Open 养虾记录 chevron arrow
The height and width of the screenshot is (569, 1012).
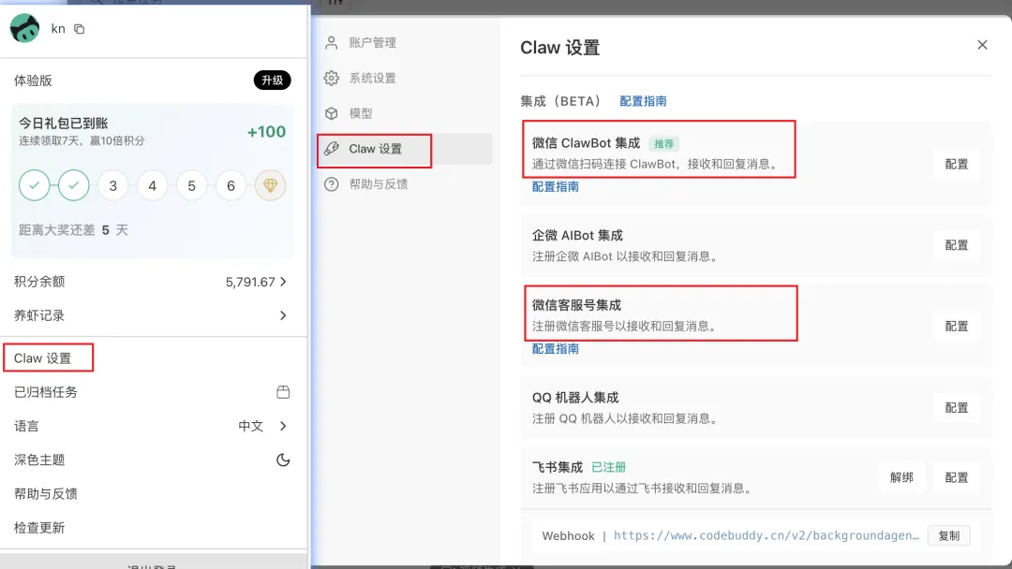(x=283, y=315)
